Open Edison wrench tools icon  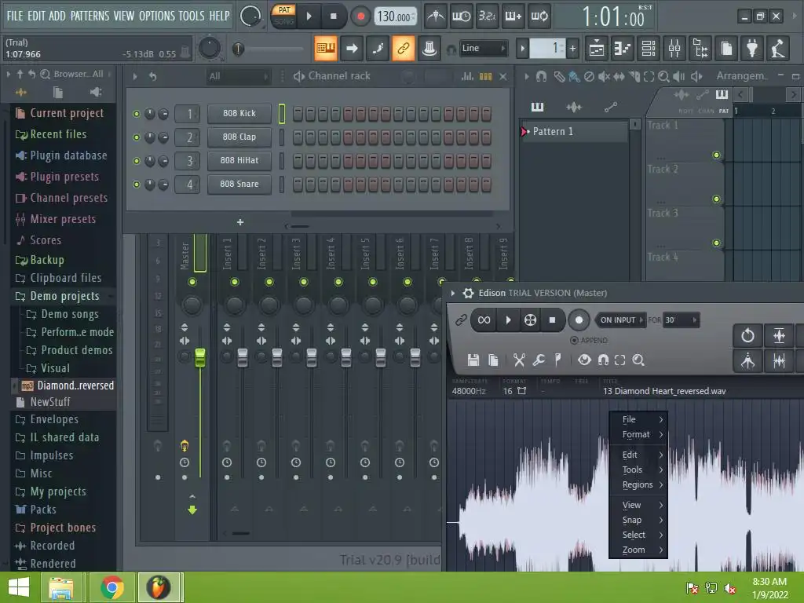point(539,360)
